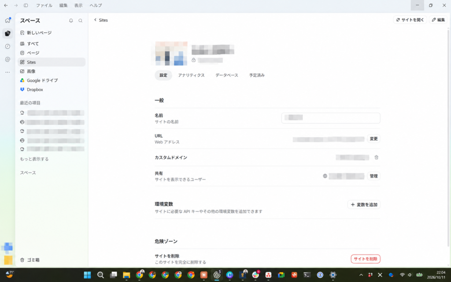Select すべて in sidebar
The width and height of the screenshot is (451, 282).
point(52,44)
